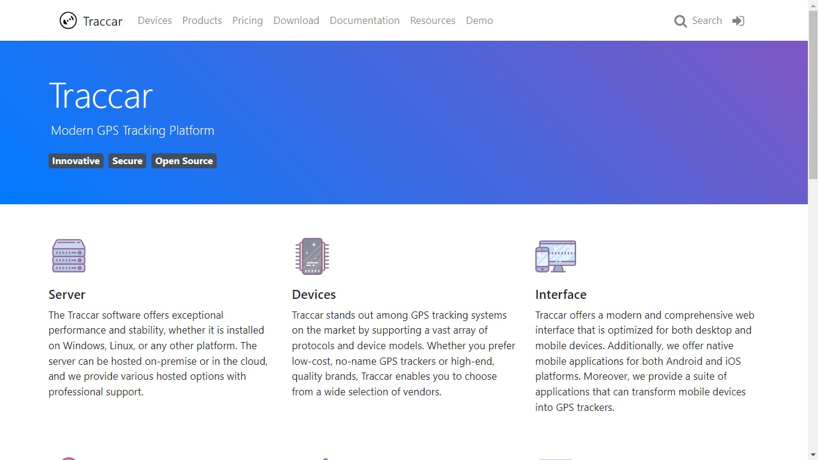
Task: Click the Open Source badge
Action: pos(184,161)
